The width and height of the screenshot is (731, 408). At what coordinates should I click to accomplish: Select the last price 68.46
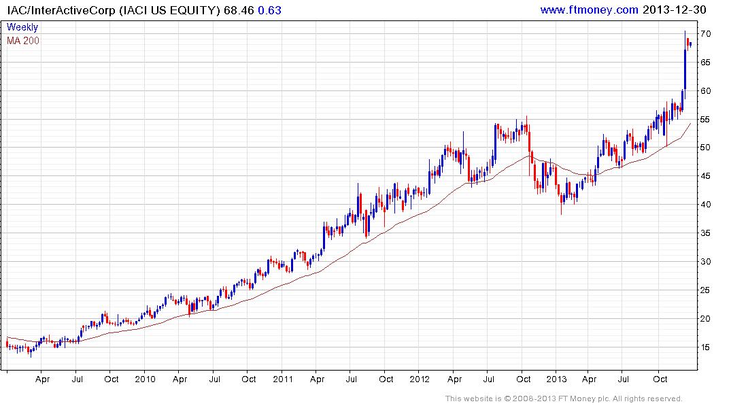point(239,10)
